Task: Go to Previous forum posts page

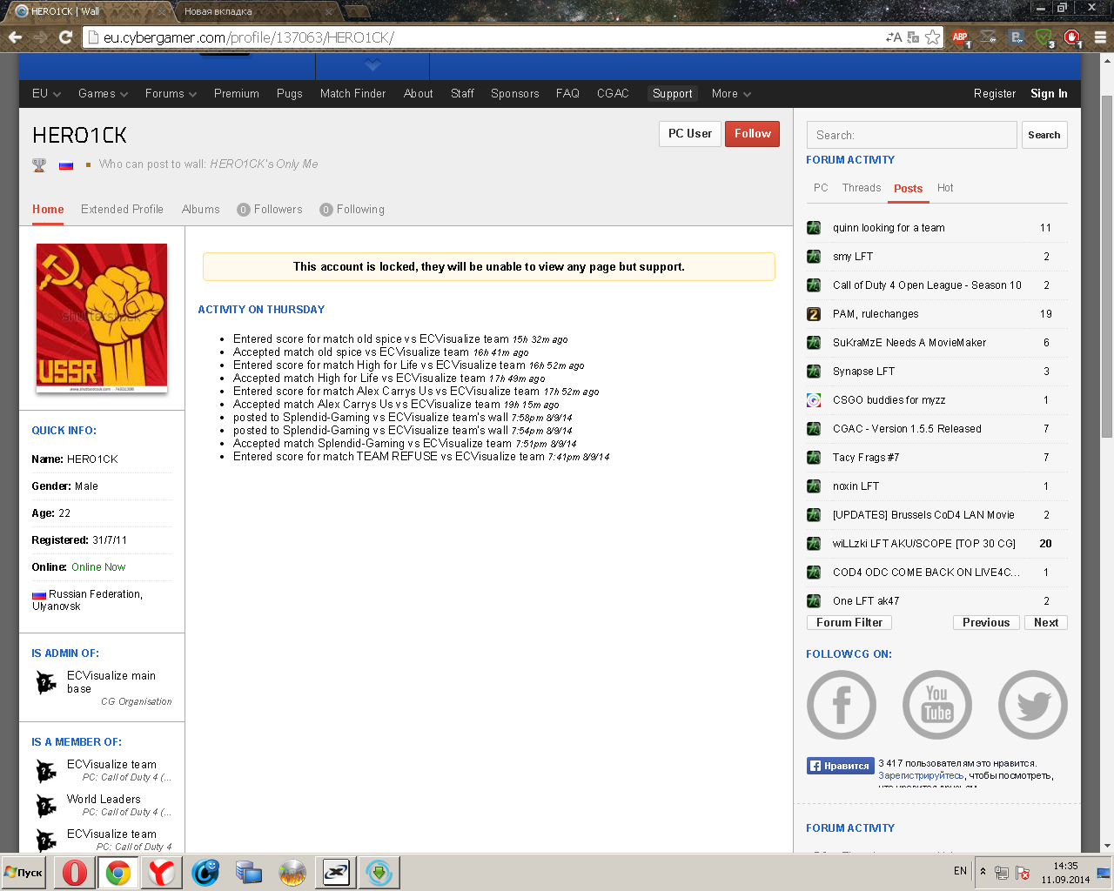Action: (x=986, y=623)
